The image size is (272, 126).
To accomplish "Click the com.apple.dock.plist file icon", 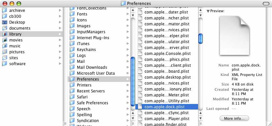I will point(140,107).
